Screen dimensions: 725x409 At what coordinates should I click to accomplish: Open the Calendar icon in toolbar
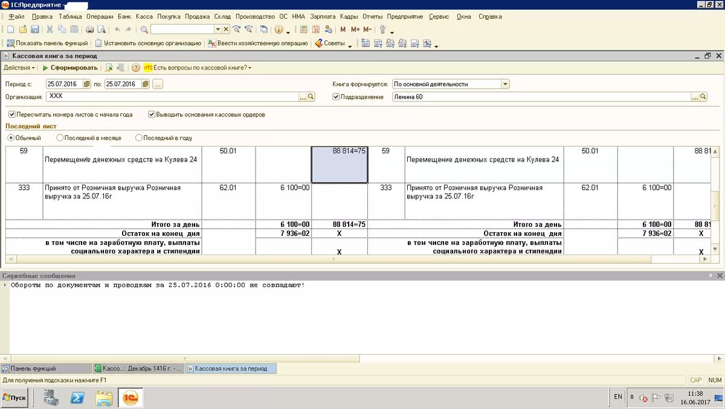click(316, 29)
